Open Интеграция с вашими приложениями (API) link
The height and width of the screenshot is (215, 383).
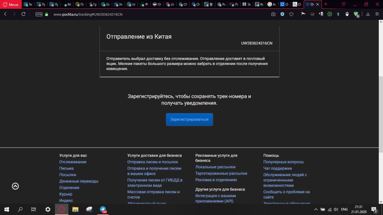(x=216, y=198)
